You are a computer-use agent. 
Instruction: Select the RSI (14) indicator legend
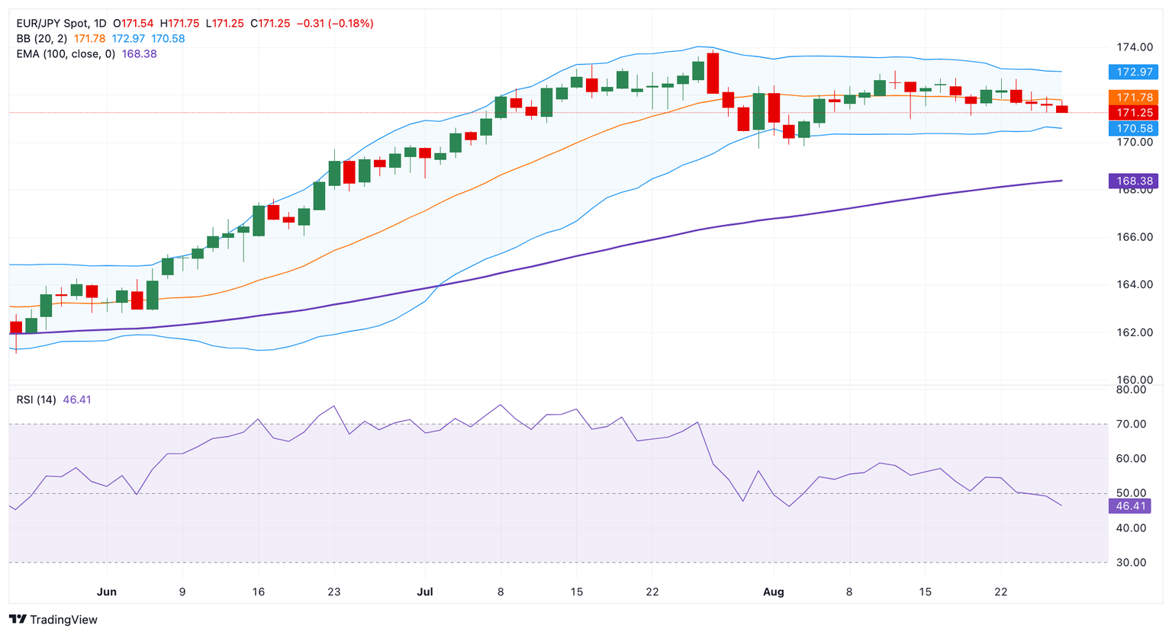pyautogui.click(x=37, y=399)
